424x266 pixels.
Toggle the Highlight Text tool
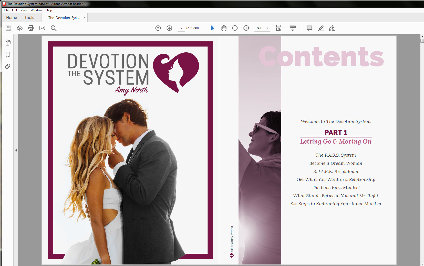[321, 28]
